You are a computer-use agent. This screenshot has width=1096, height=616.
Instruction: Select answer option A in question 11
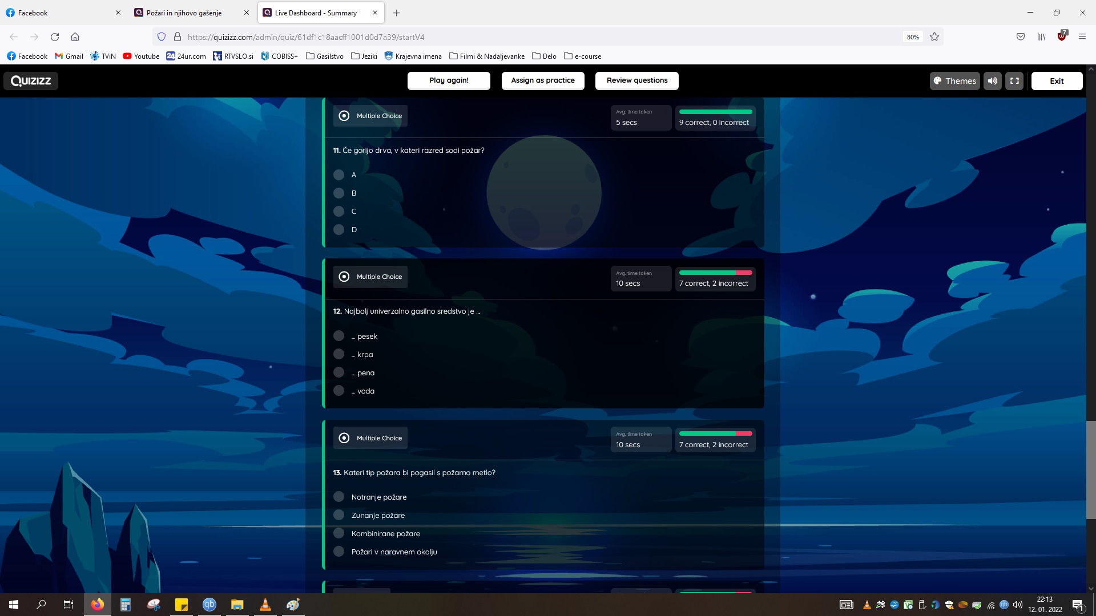pyautogui.click(x=339, y=175)
